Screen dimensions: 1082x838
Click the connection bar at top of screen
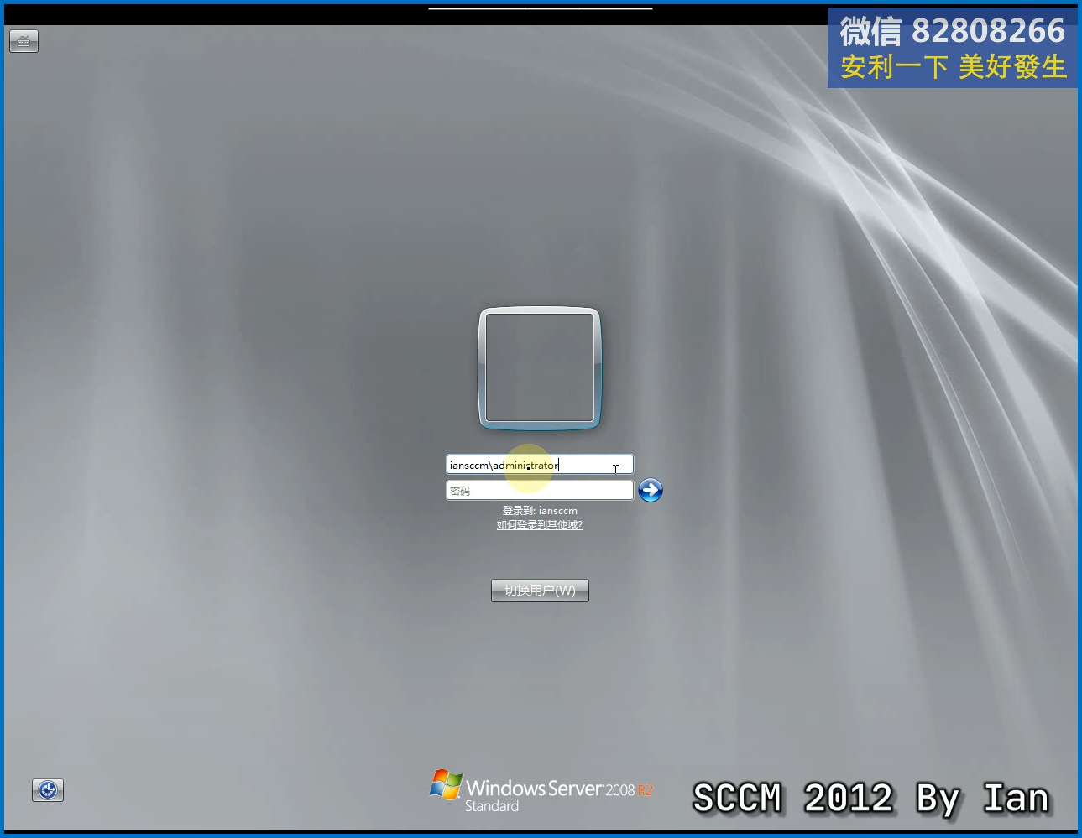pos(541,8)
